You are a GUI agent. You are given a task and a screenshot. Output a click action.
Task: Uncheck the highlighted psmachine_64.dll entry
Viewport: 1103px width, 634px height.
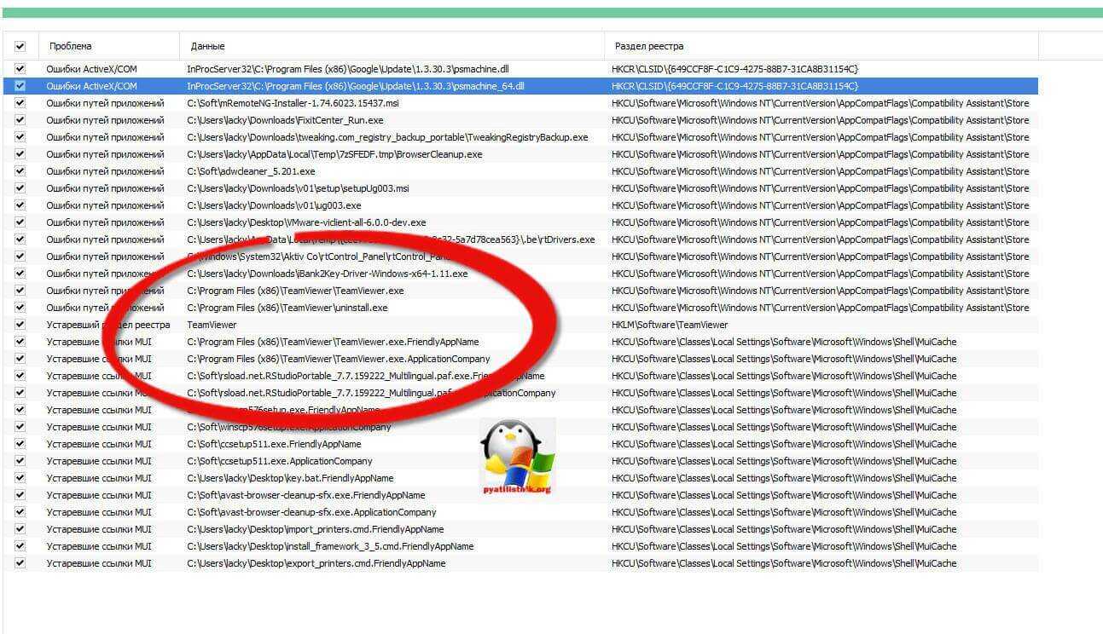point(20,86)
